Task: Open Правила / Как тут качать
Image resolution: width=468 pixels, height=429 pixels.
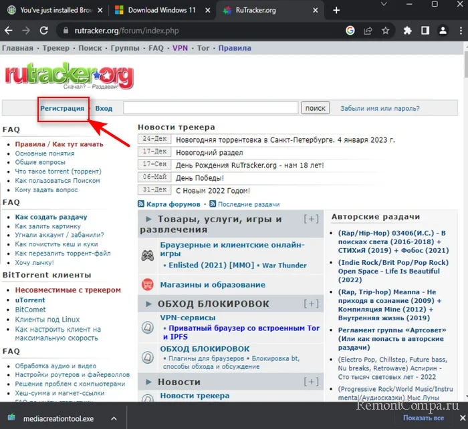Action: (59, 144)
